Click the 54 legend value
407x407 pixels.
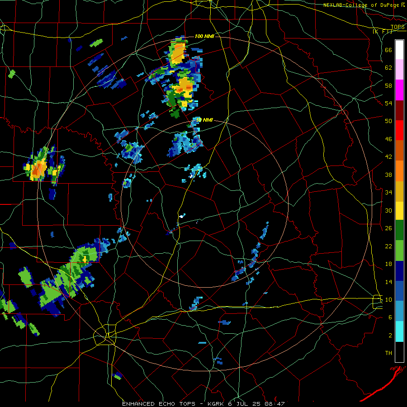point(388,103)
